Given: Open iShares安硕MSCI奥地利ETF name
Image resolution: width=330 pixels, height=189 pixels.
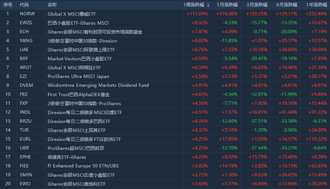Looking at the screenshot, I should [77, 184].
